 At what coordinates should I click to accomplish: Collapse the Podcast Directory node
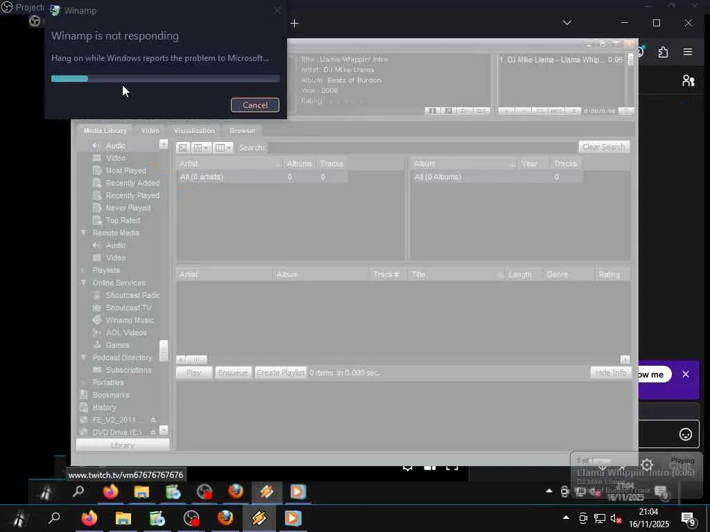tap(83, 357)
